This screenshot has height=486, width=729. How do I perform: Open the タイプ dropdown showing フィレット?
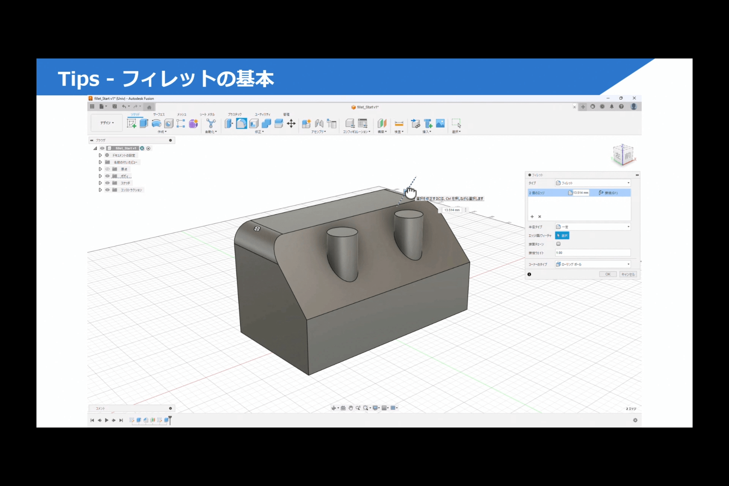593,183
